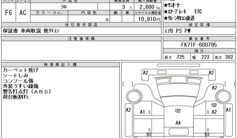Viewport: 237px width, 138px height.
Task: Click the 'A1' mark on right side step
Action: coord(228,110)
